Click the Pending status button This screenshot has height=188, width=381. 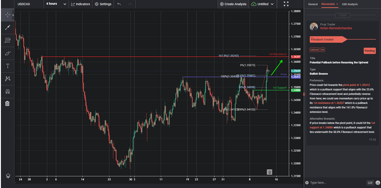[x=370, y=51]
